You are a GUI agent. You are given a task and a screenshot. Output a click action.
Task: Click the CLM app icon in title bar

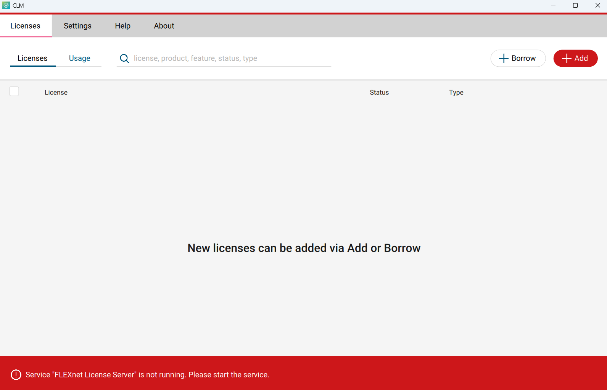tap(6, 5)
